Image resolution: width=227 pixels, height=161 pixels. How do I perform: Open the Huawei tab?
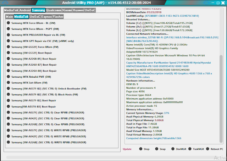(78, 10)
